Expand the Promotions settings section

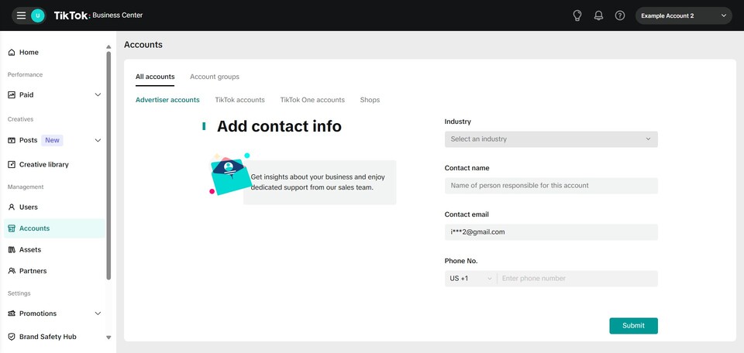tap(98, 314)
